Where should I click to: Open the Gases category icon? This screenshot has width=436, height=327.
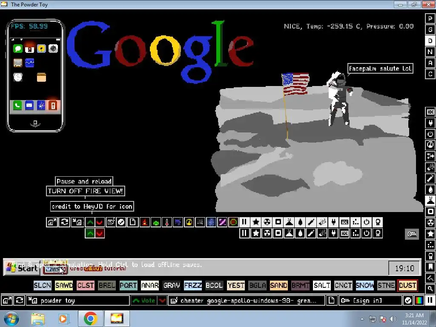[430, 178]
